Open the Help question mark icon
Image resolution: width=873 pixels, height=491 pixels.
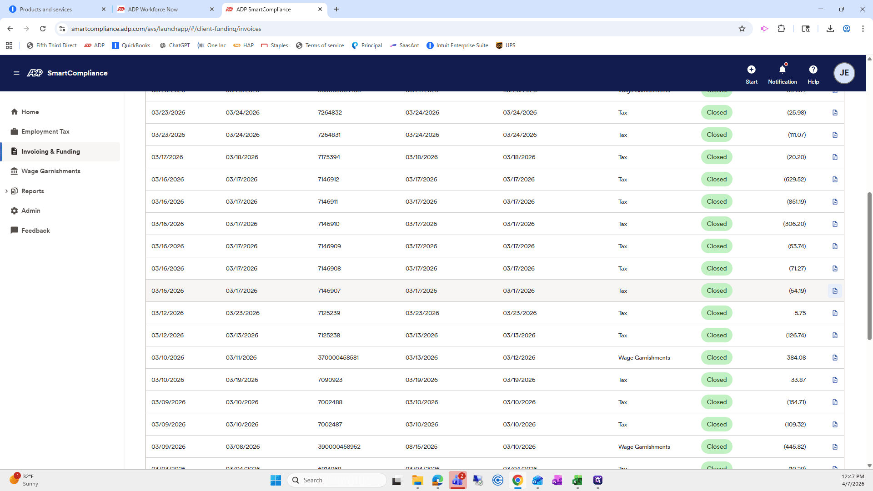click(x=813, y=70)
